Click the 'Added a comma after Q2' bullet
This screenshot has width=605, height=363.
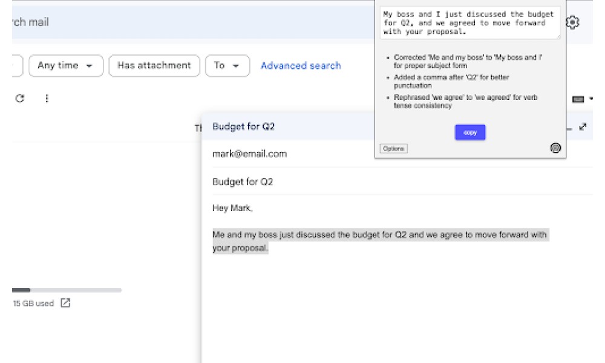[x=451, y=82]
